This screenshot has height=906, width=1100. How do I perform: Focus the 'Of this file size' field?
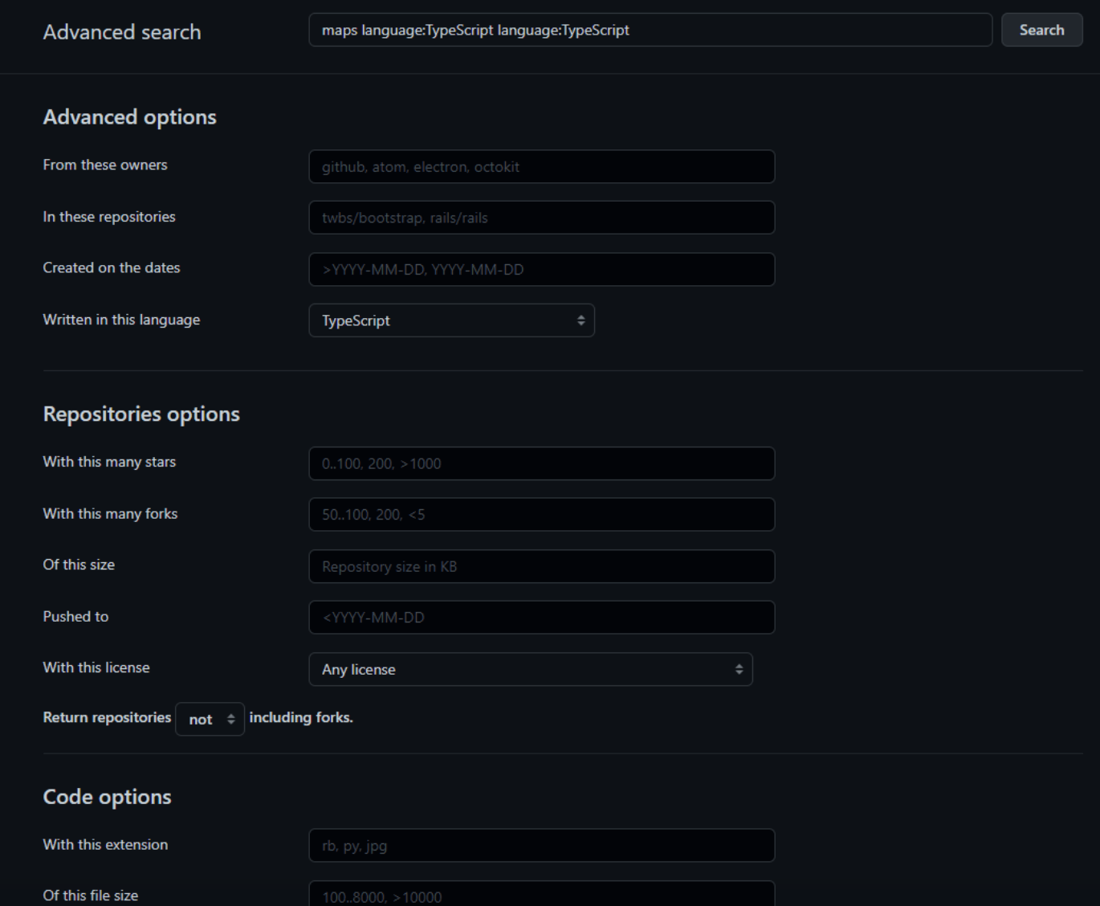pos(541,896)
